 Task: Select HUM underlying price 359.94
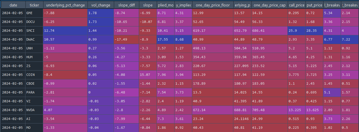[x=242, y=57]
